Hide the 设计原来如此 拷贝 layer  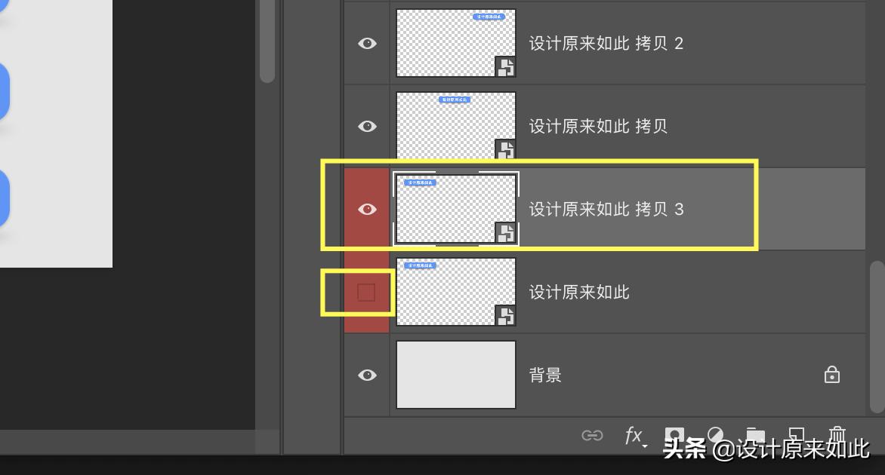coord(367,126)
